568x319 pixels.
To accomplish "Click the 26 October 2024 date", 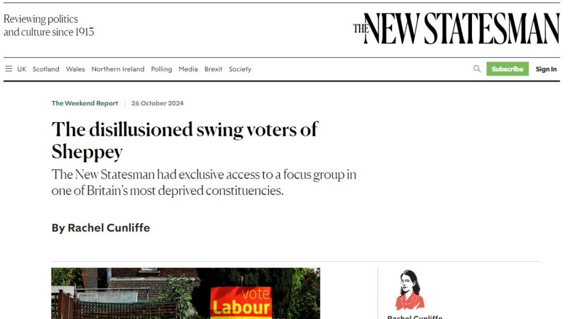I will (158, 103).
